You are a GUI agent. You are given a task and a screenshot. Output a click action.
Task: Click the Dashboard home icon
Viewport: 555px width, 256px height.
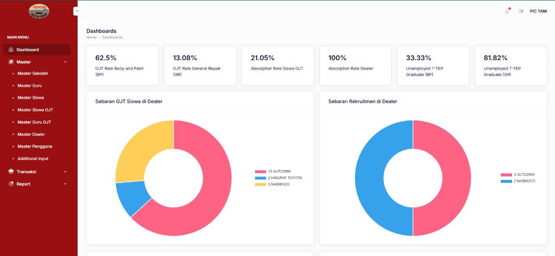[x=11, y=50]
